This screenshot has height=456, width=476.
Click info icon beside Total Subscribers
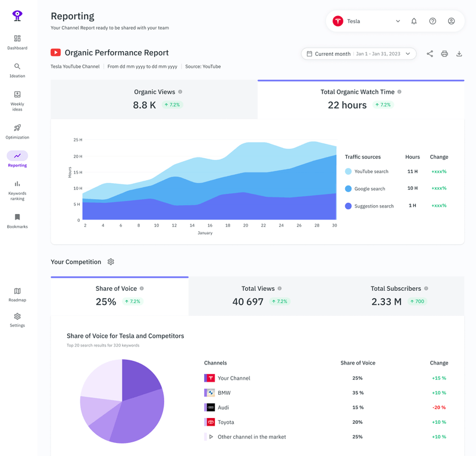426,288
